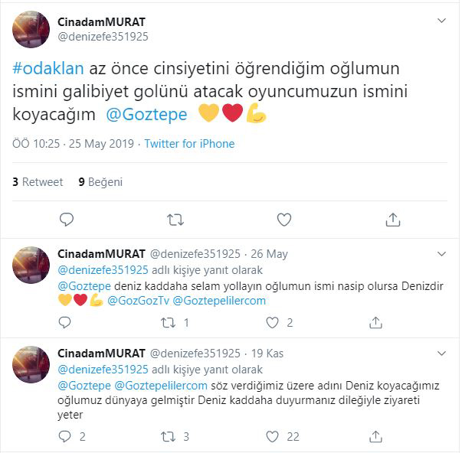Viewport: 462px width, 453px height.
Task: Reply to the 26 May tweet
Action: pyautogui.click(x=64, y=323)
